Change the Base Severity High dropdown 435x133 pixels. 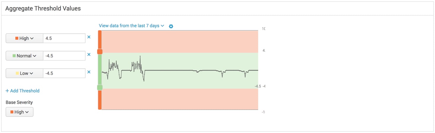[x=20, y=112]
